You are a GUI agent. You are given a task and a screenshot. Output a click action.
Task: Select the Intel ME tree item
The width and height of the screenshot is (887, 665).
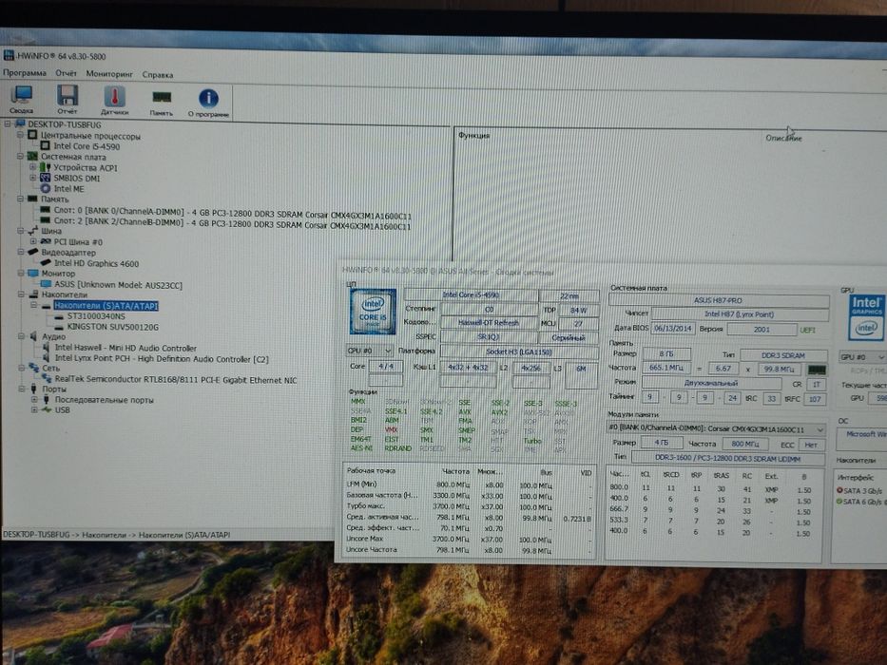coord(68,189)
